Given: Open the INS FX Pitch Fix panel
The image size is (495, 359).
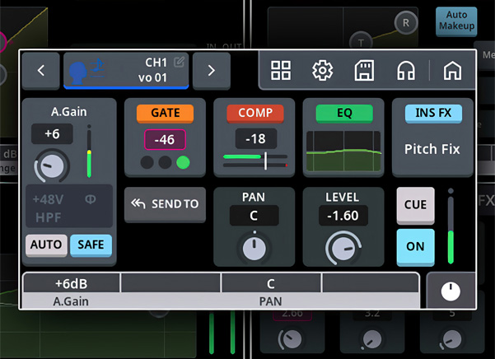Looking at the screenshot, I should click(432, 138).
